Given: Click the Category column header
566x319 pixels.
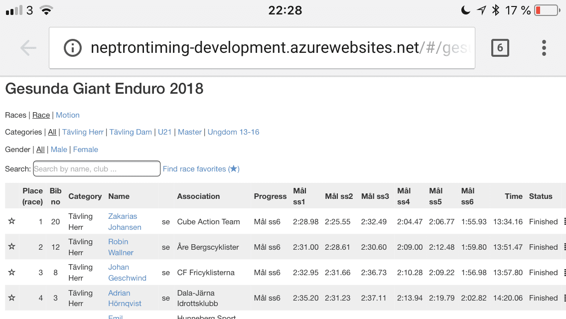Looking at the screenshot, I should [85, 196].
